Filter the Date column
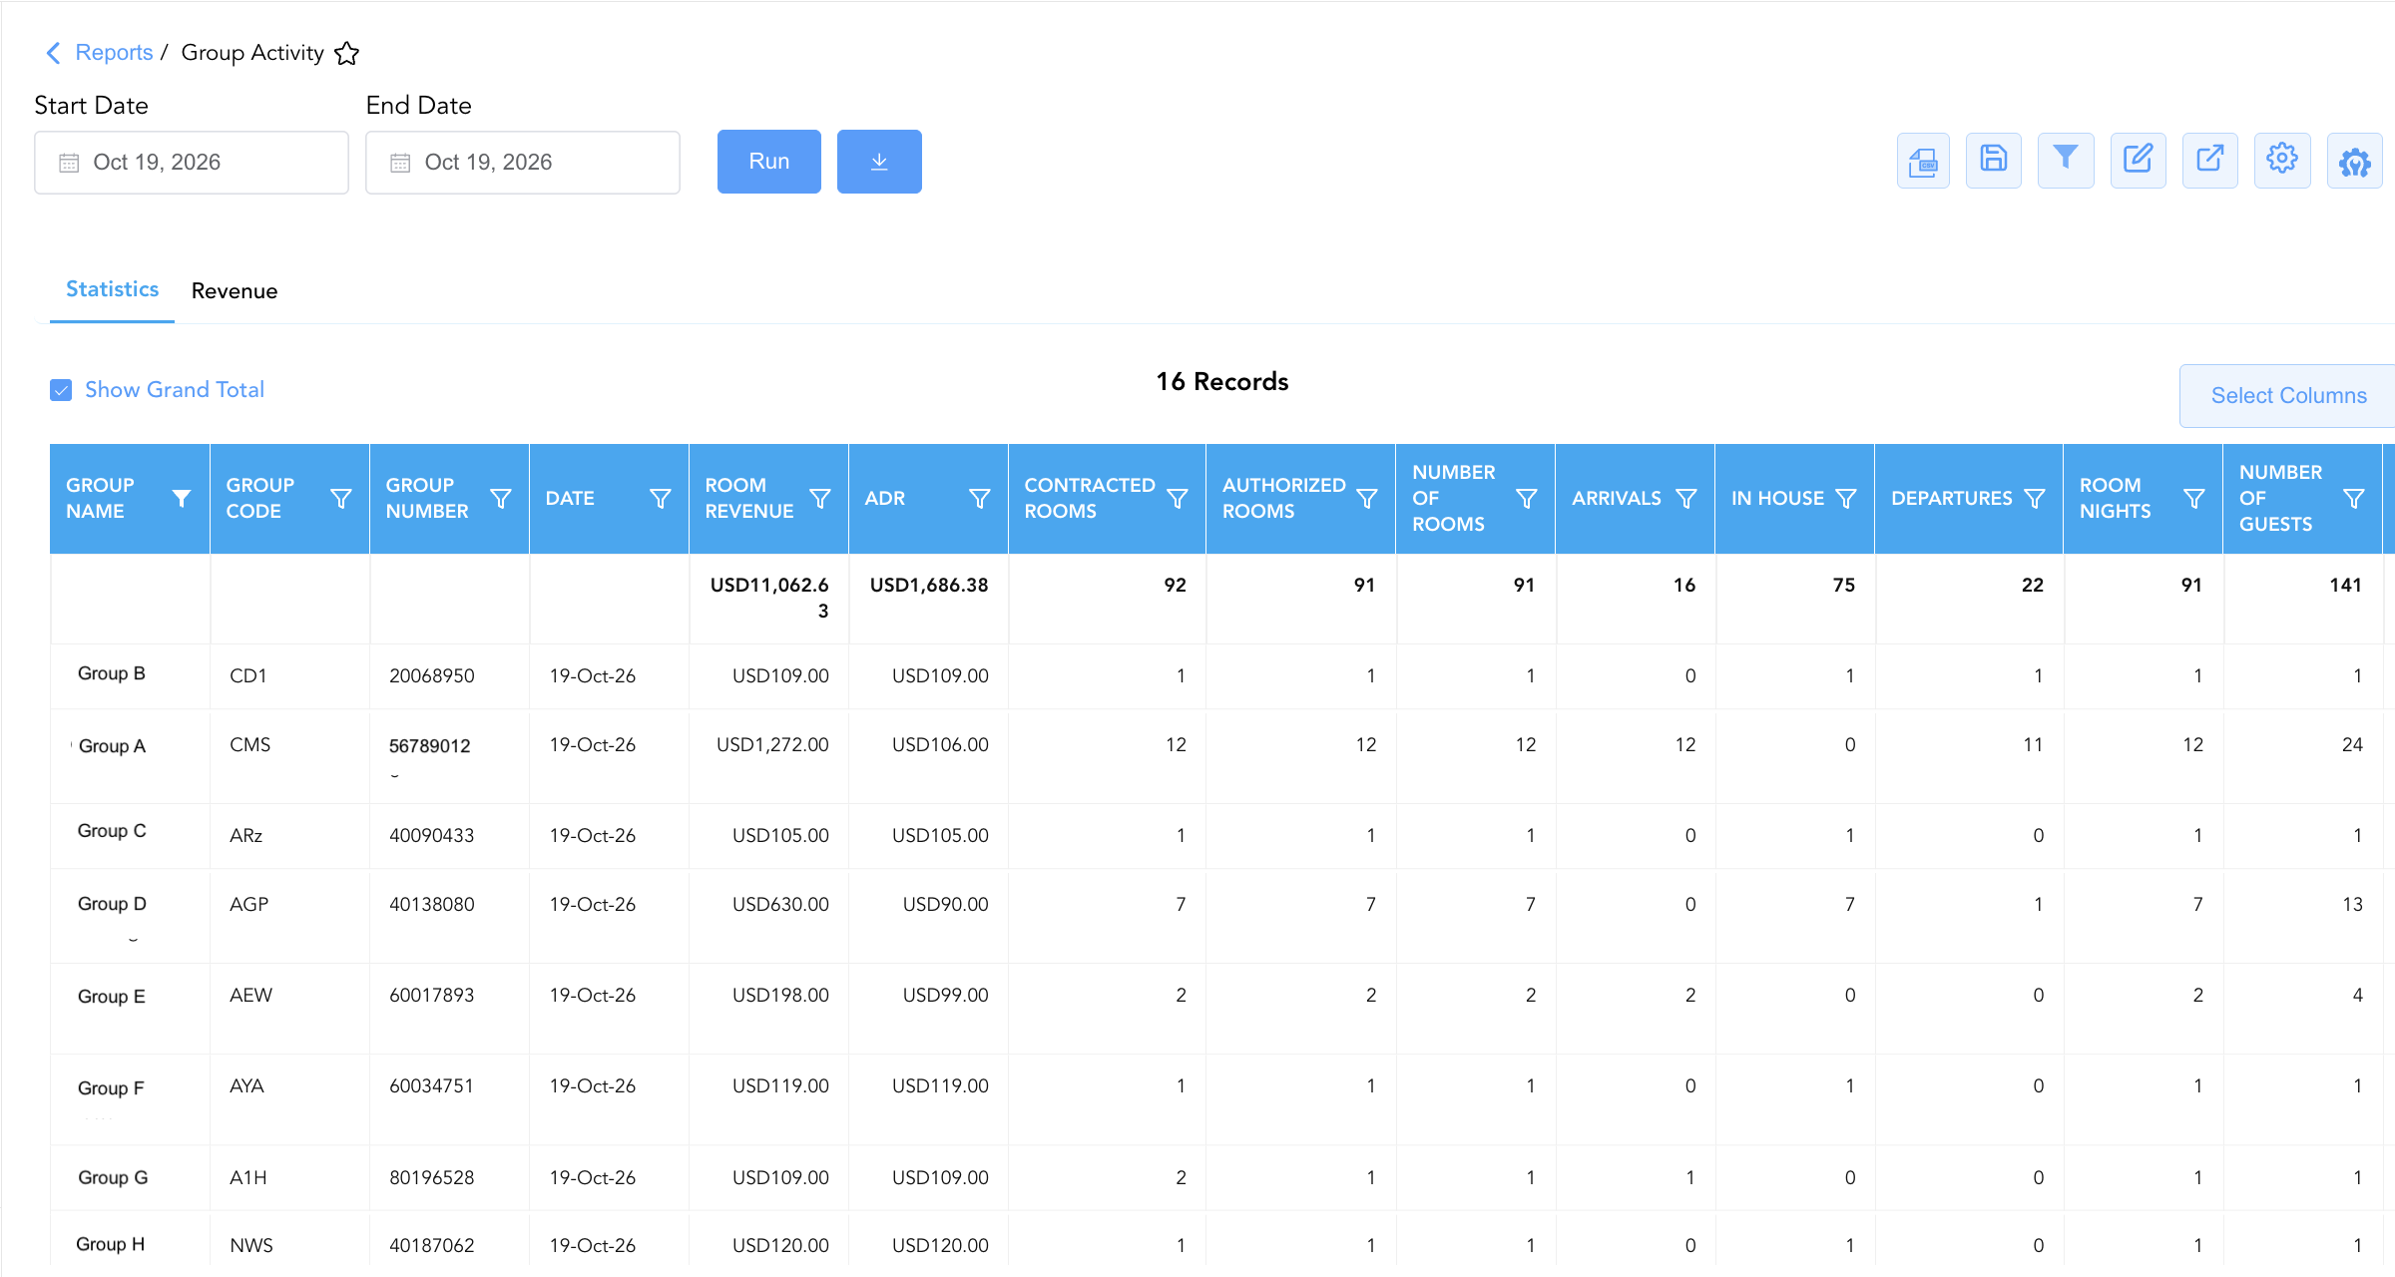 661,498
